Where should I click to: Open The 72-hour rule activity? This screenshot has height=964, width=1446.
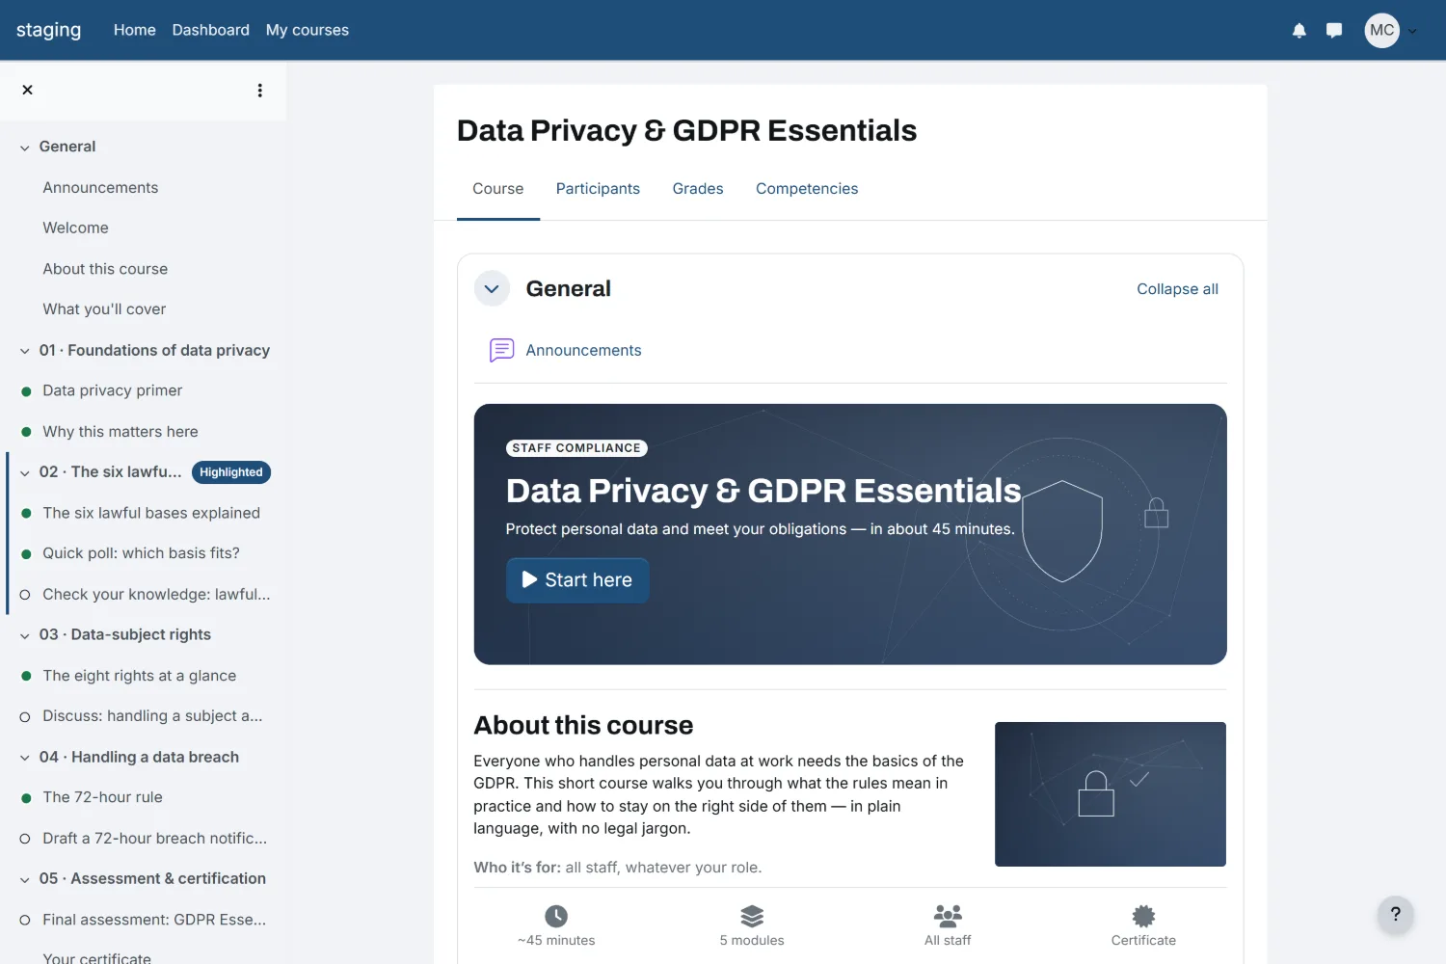[x=102, y=797]
